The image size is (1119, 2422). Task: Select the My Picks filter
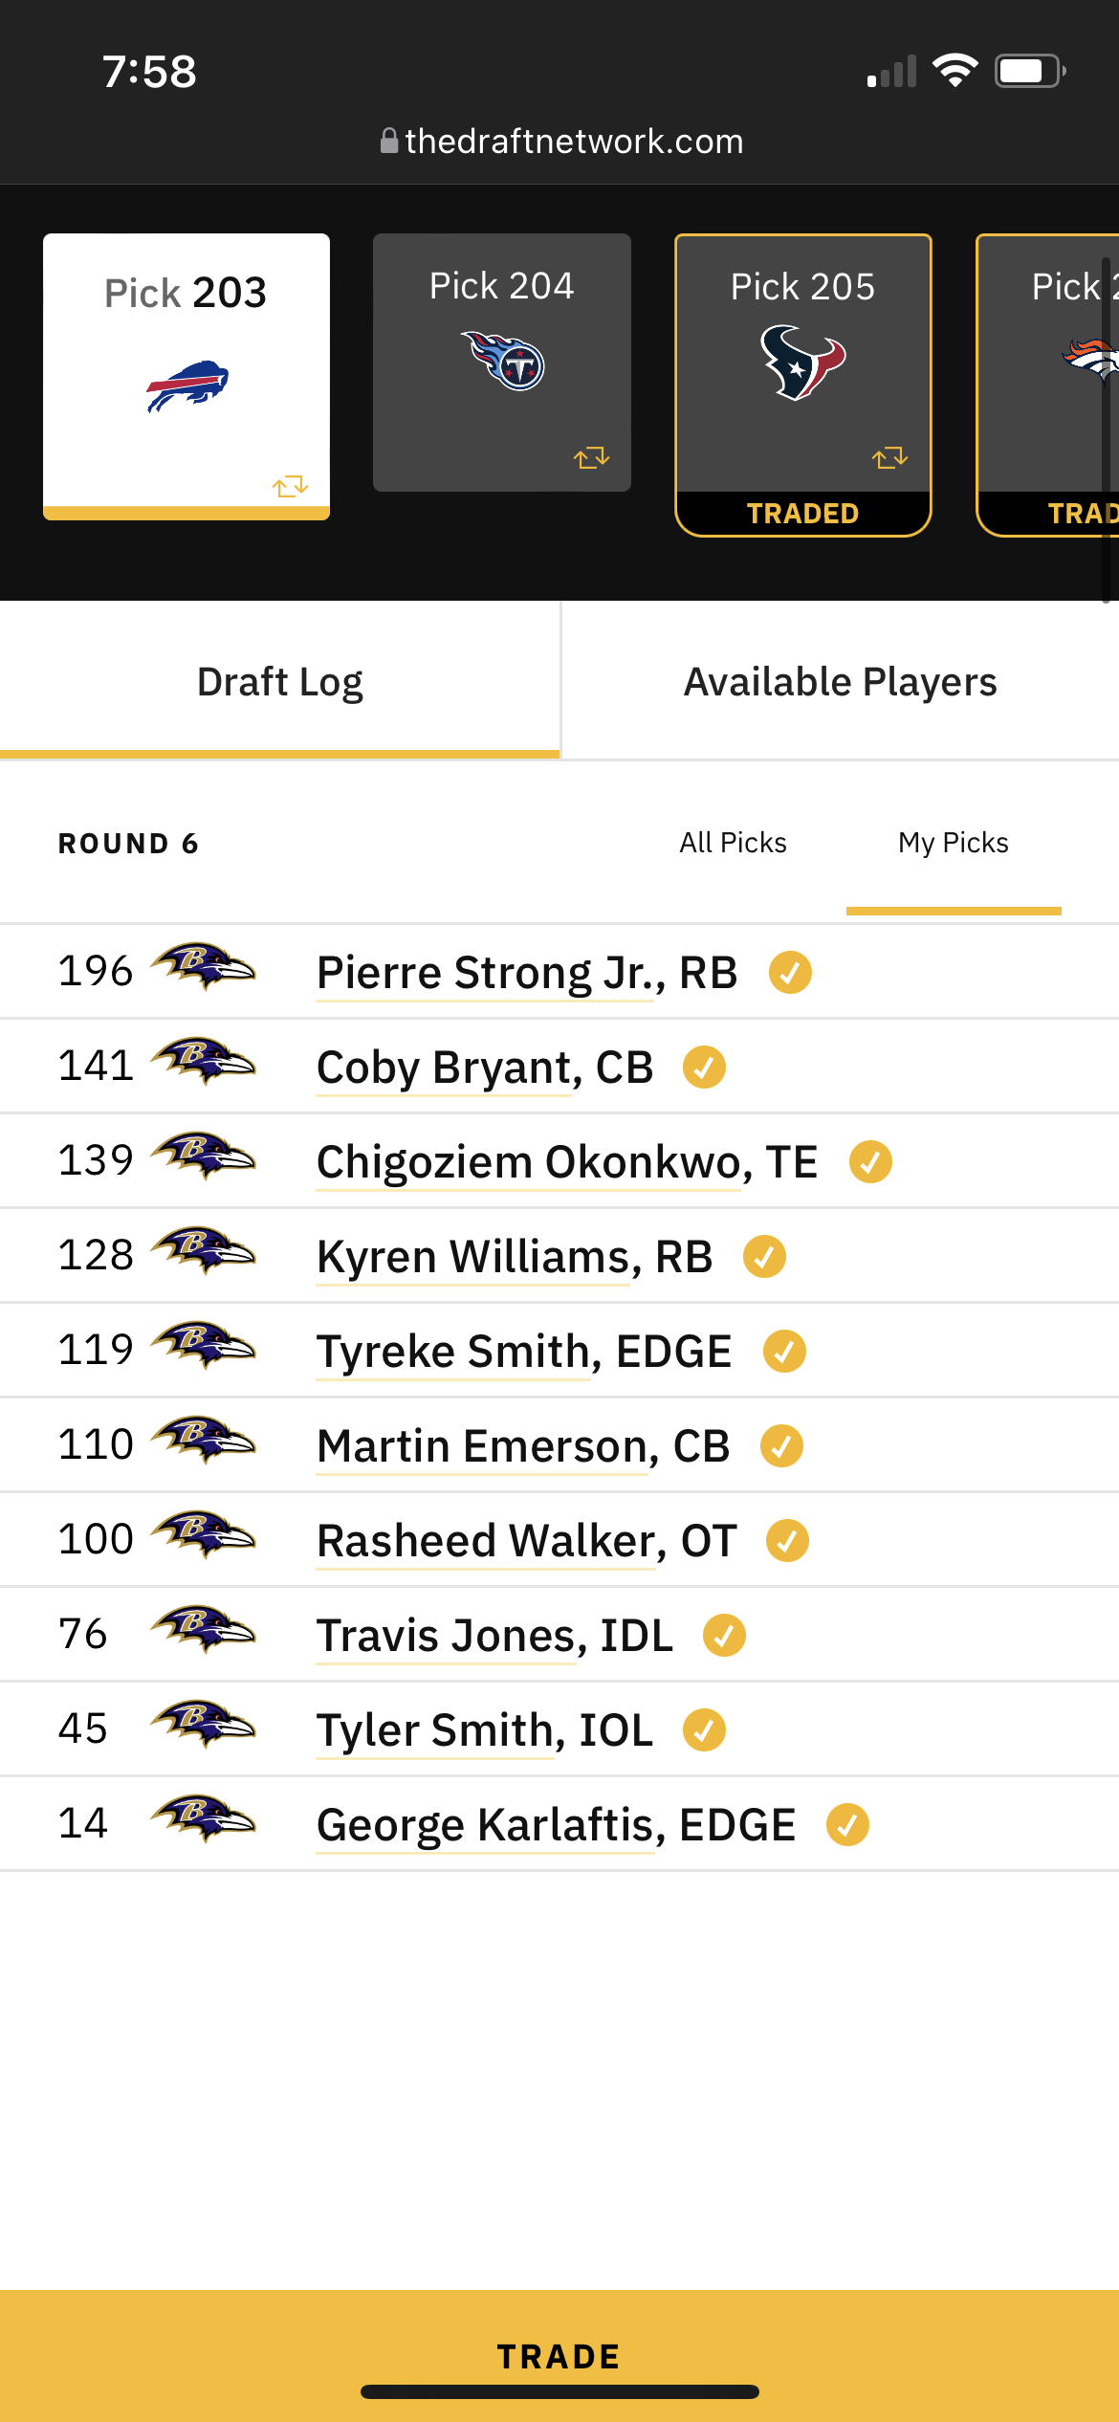point(954,843)
